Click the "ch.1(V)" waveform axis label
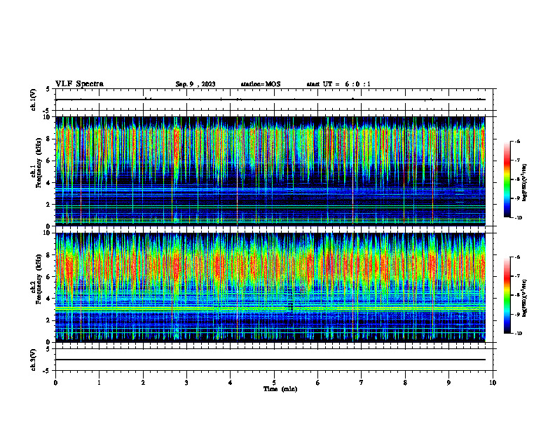Image resolution: width=555 pixels, height=429 pixels. (x=34, y=100)
